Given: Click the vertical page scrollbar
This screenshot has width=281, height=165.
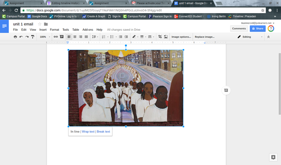Looking at the screenshot, I should tap(280, 84).
